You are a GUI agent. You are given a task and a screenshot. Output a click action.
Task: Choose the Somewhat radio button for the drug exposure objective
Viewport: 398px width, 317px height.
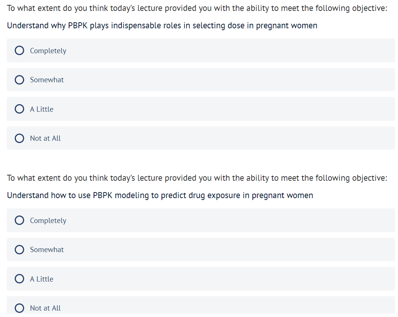[20, 249]
